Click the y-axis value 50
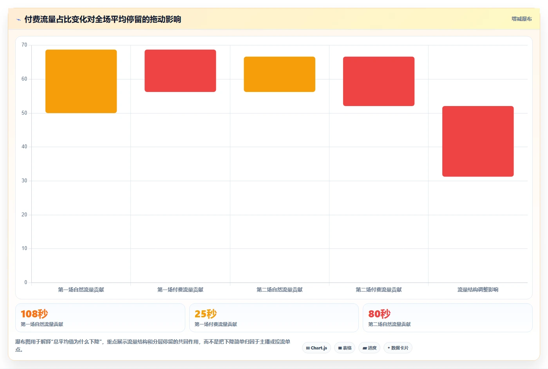Image resolution: width=548 pixels, height=369 pixels. tap(24, 113)
